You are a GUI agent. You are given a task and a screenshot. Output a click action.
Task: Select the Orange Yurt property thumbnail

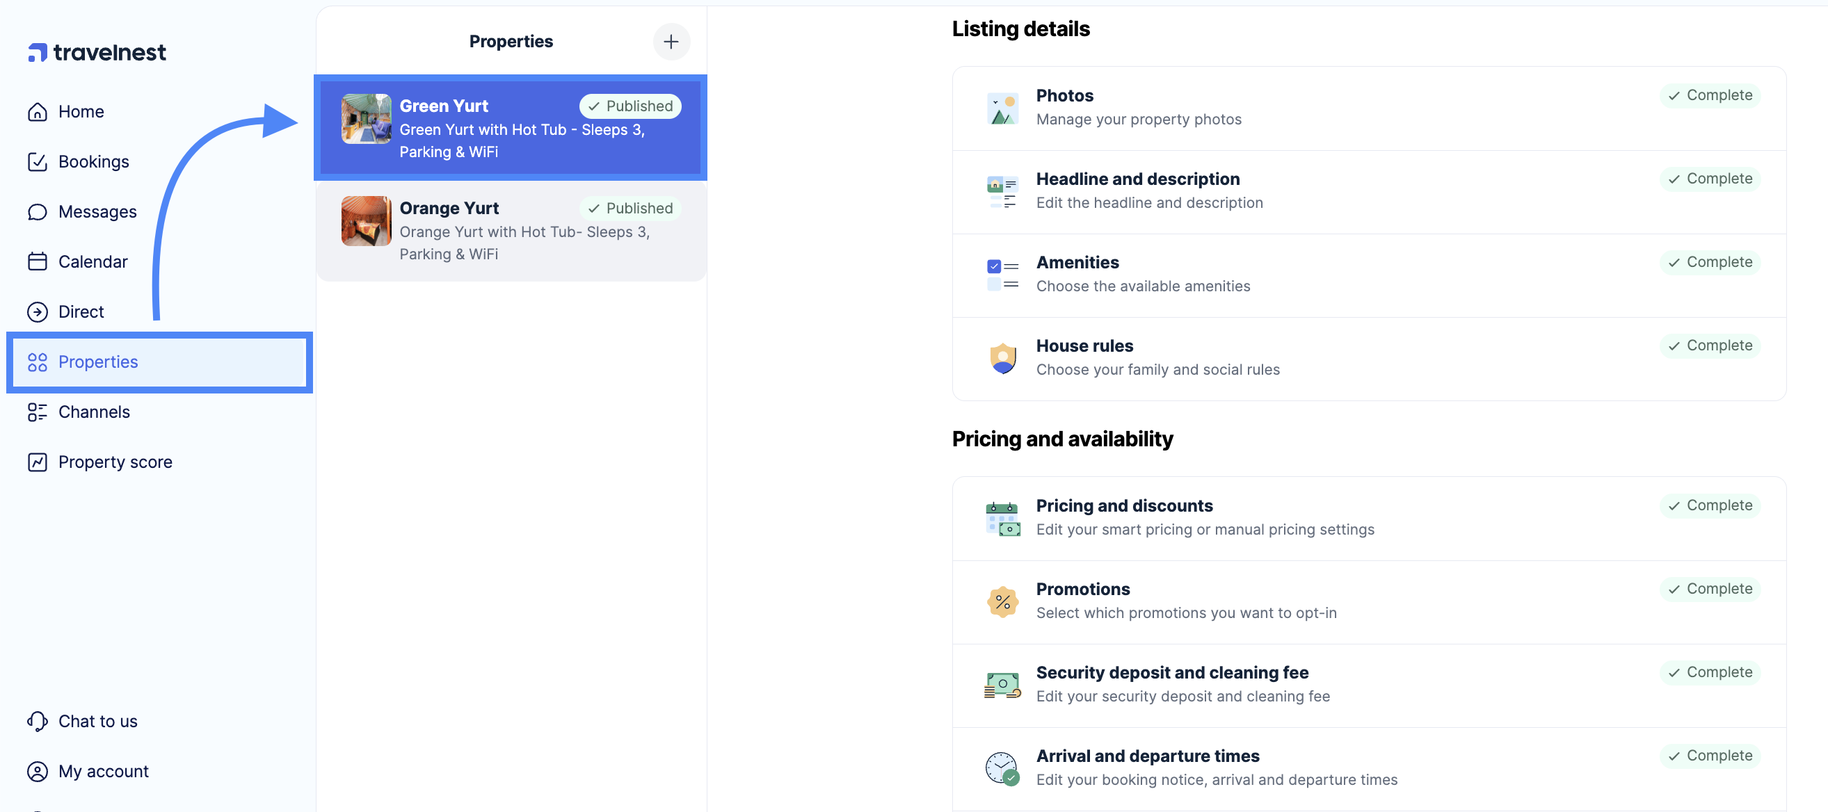(366, 221)
